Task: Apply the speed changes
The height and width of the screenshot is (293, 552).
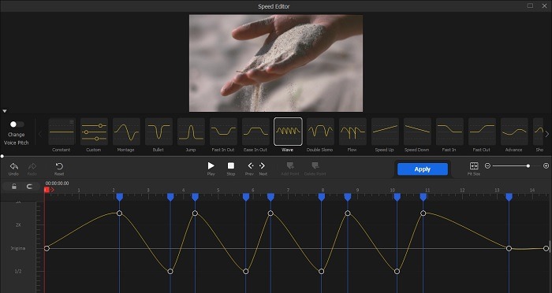Action: tap(423, 169)
